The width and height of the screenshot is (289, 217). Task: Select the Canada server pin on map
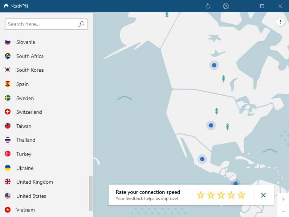[x=214, y=65]
